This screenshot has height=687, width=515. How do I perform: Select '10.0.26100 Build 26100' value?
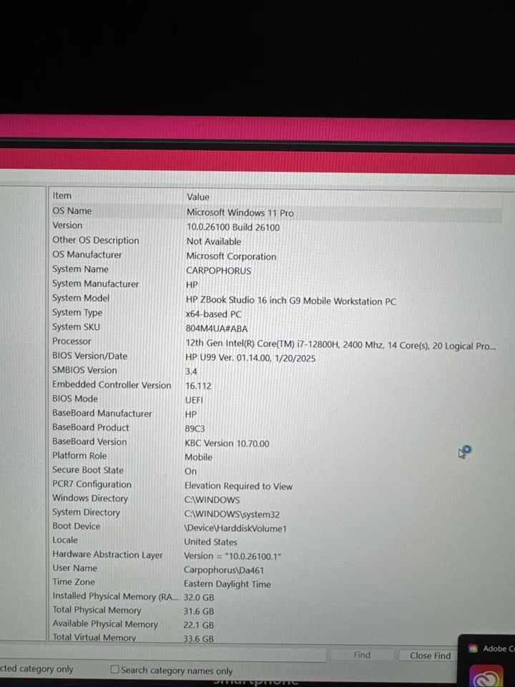coord(233,227)
